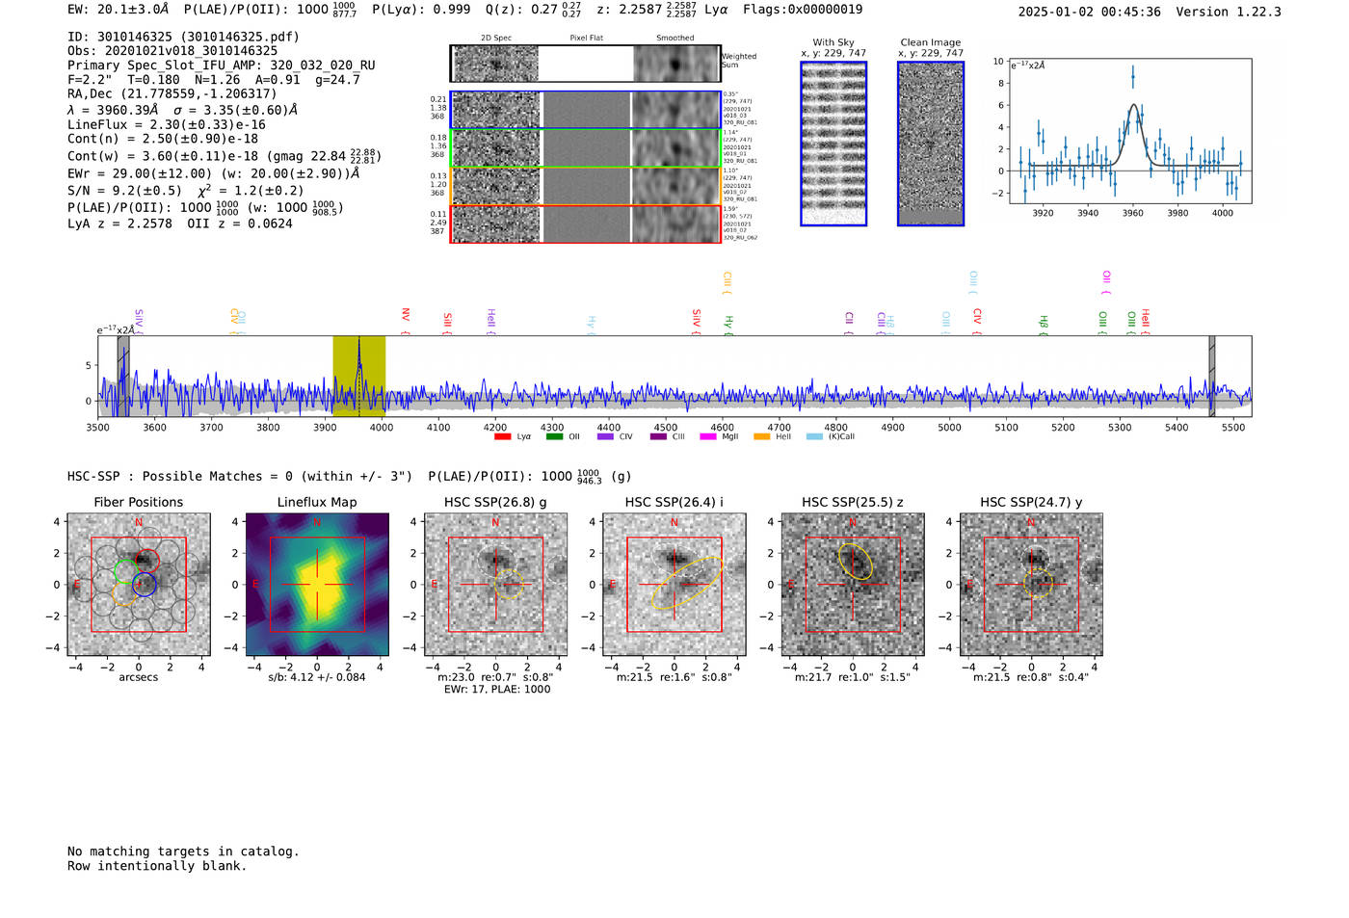Select the red-bordered fiber 2D spectrum row
The image size is (1349, 918).
(x=585, y=223)
